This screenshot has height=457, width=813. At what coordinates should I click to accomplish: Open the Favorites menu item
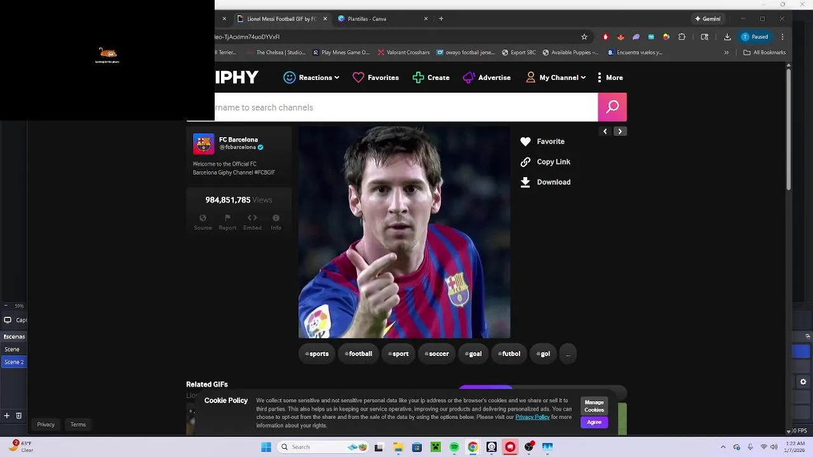coord(376,77)
